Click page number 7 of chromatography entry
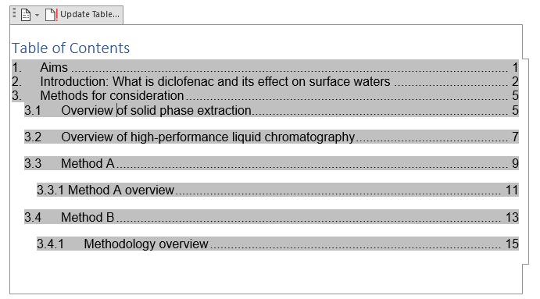Screen dimensions: 540x299 click(515, 137)
